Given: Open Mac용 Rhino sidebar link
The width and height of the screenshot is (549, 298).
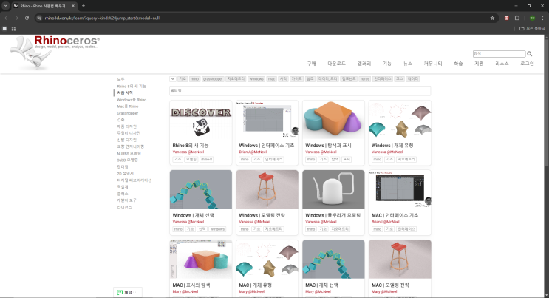Looking at the screenshot, I should click(127, 106).
